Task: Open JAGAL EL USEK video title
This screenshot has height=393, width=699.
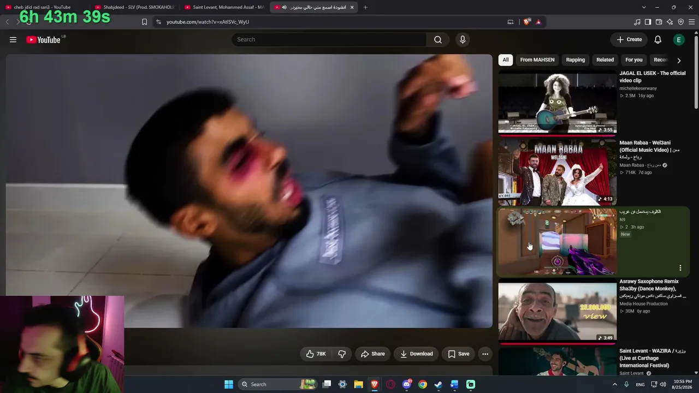Action: (x=652, y=76)
